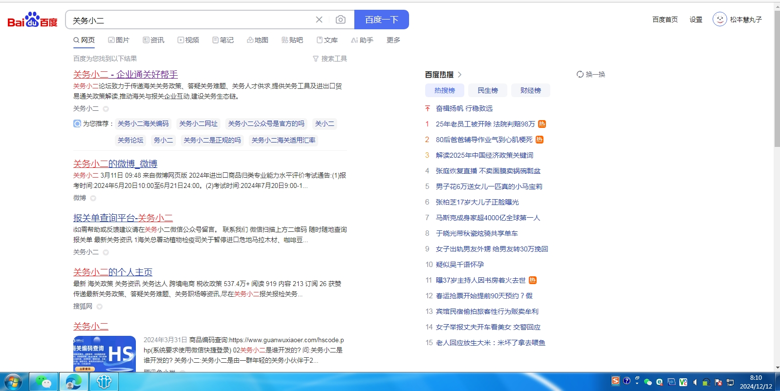Select the 网页 tab
This screenshot has width=780, height=391.
point(84,40)
